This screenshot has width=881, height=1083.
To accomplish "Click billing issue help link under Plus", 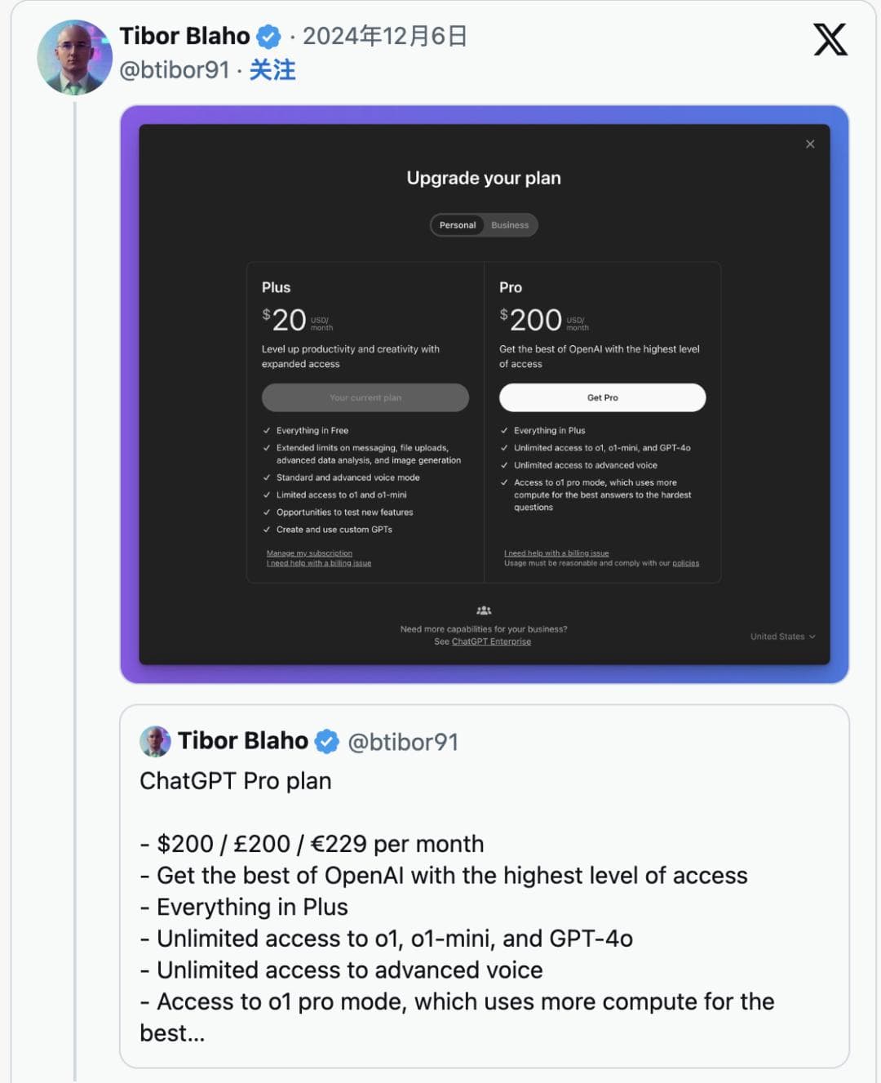I will [x=319, y=563].
